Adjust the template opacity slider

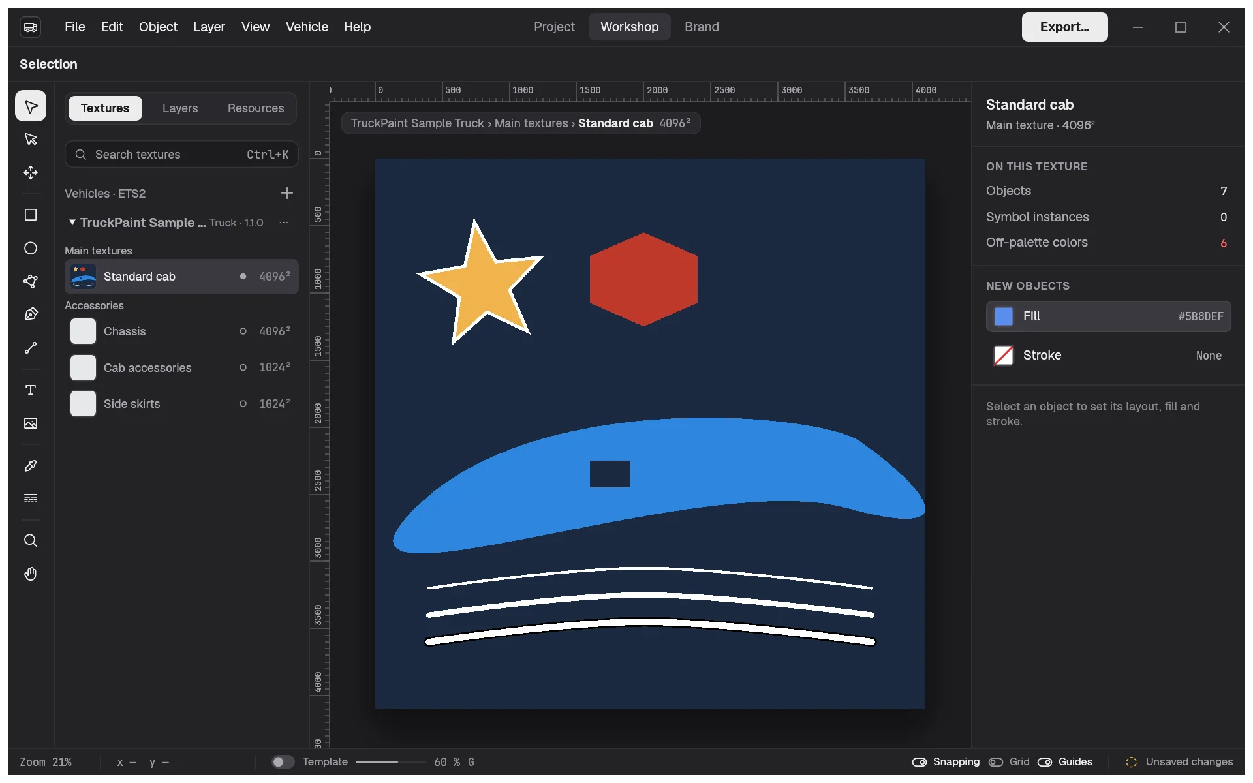coord(390,761)
